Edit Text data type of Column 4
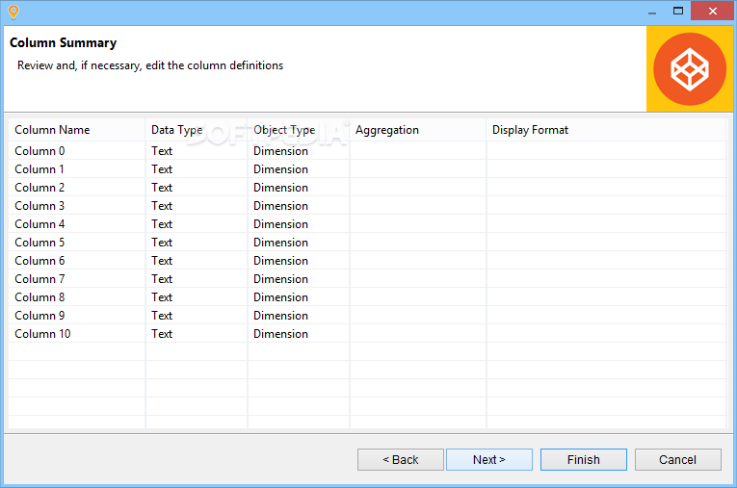 click(197, 224)
